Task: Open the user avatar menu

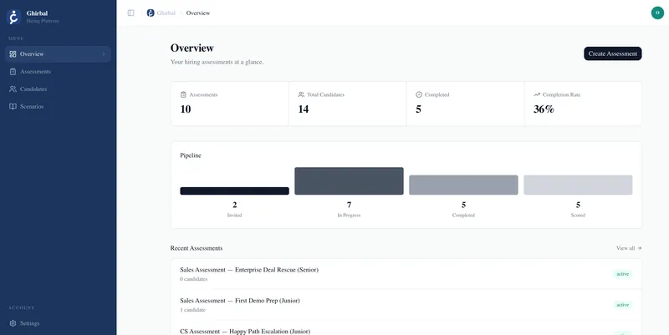Action: (657, 13)
